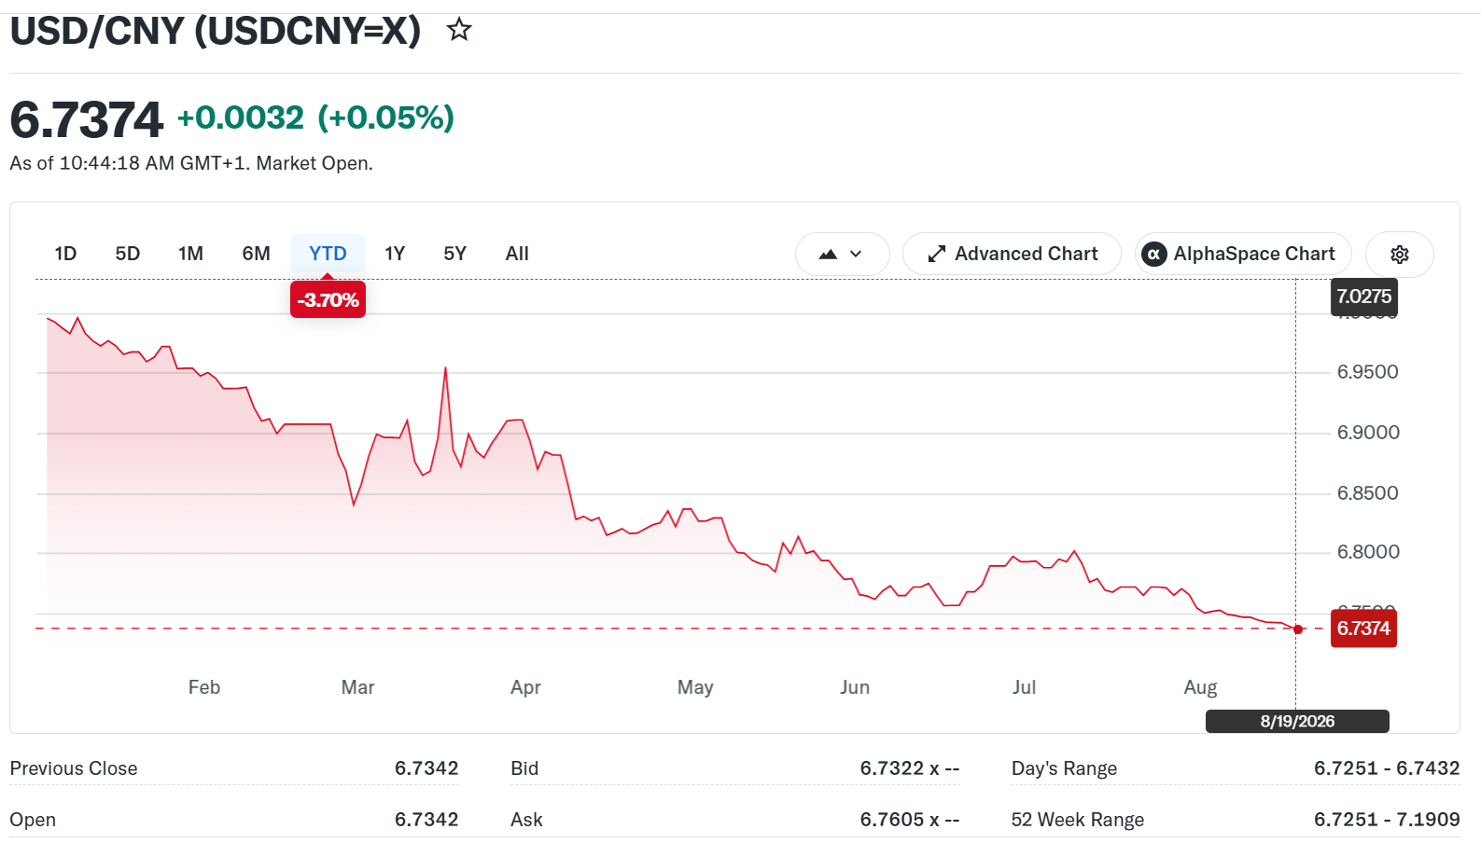
Task: Click the market time status text
Action: click(x=191, y=163)
